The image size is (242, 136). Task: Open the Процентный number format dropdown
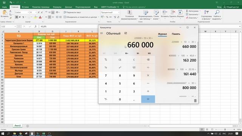click(119, 12)
